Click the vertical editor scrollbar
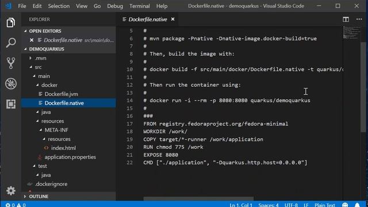 (363, 87)
